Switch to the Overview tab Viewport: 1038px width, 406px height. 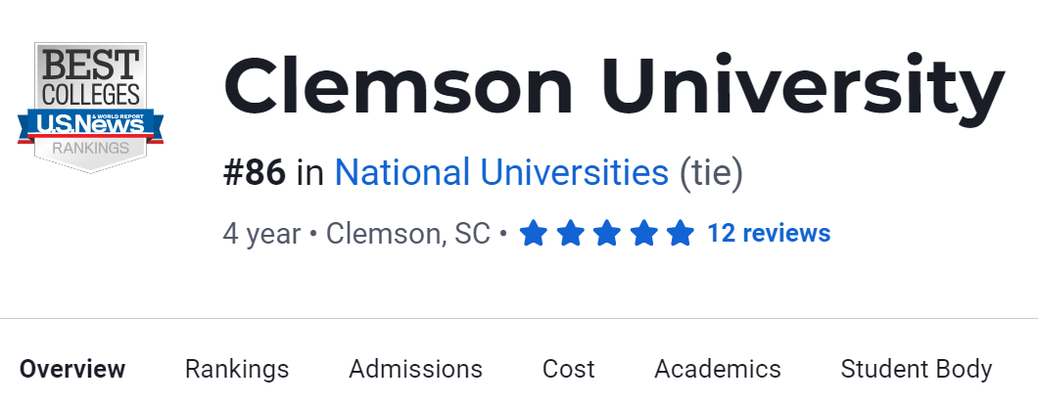pyautogui.click(x=72, y=369)
